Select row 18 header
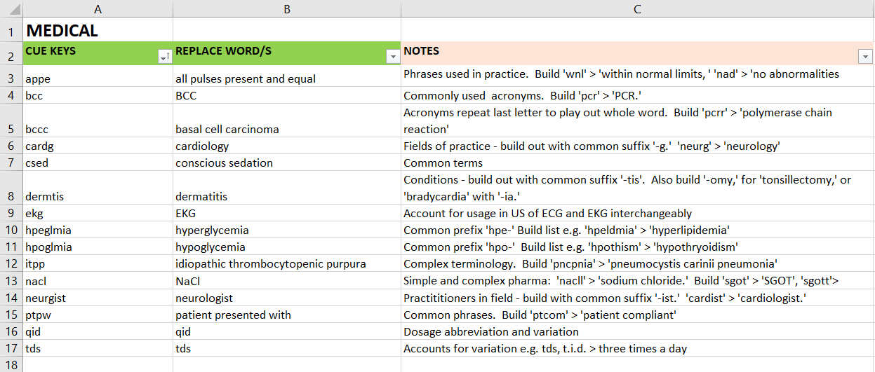875x372 pixels. tap(11, 364)
